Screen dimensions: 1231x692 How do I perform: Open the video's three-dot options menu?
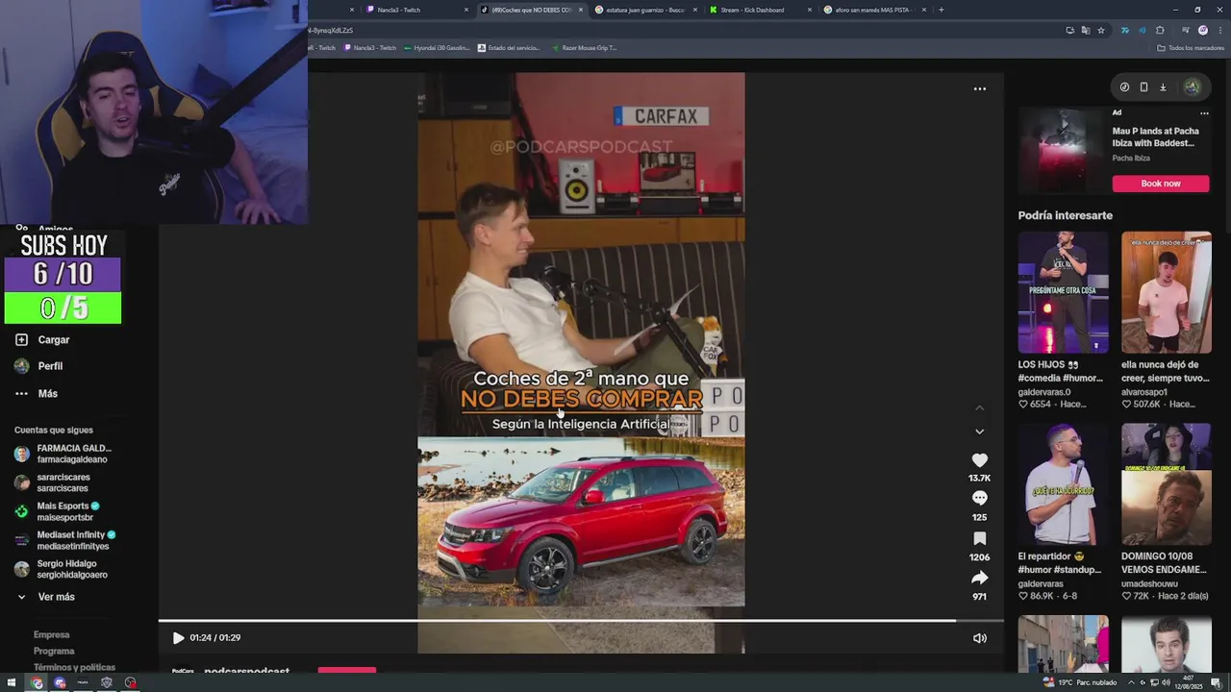tap(979, 88)
